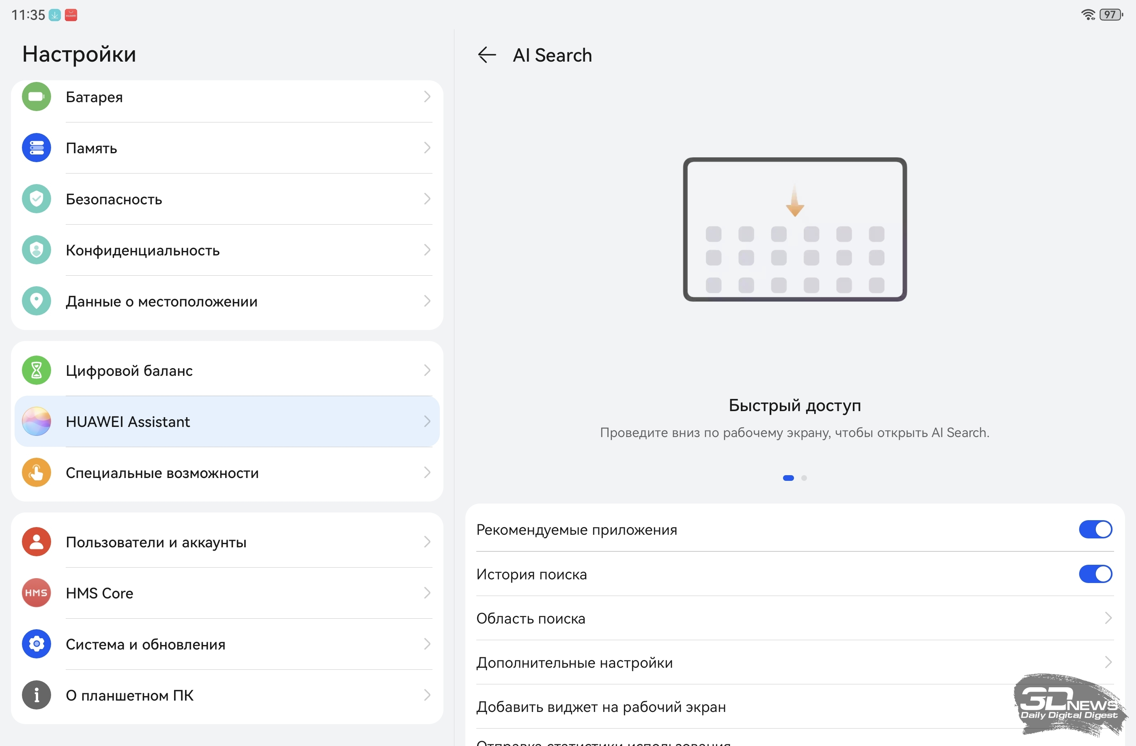1136x746 pixels.
Task: Tap the back arrow next to AI Search
Action: point(486,55)
